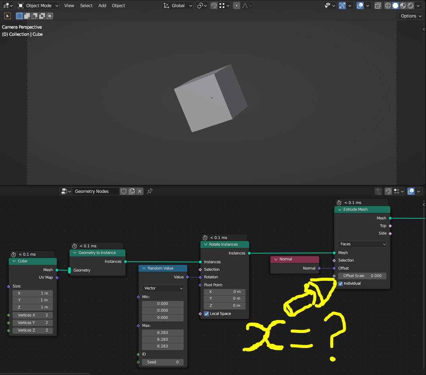Open the proportional editing falloff menu

[247, 6]
